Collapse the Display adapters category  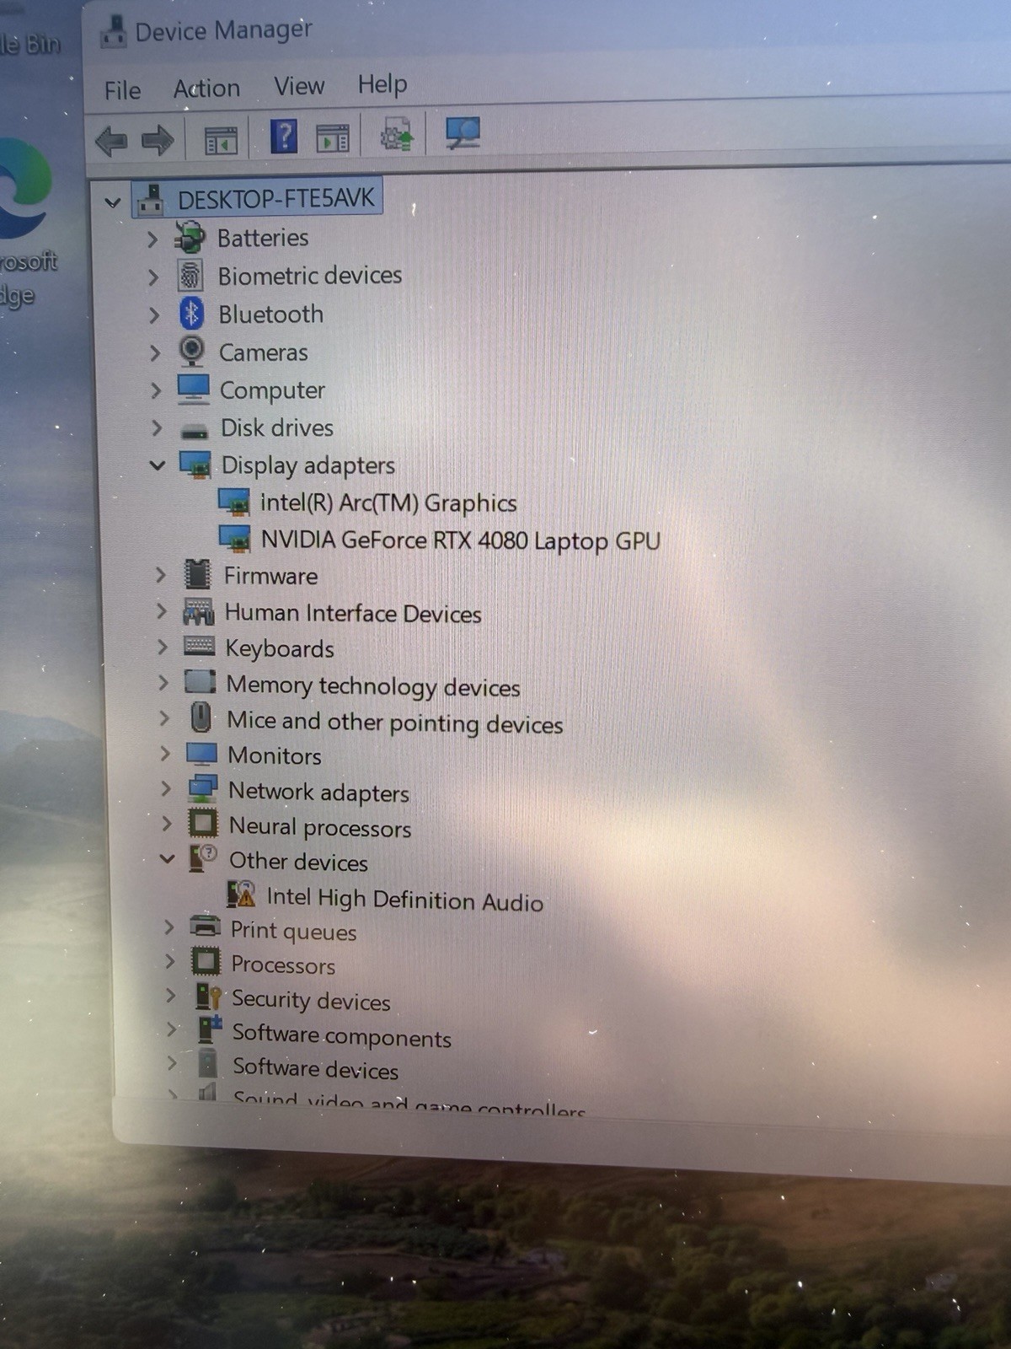tap(157, 465)
